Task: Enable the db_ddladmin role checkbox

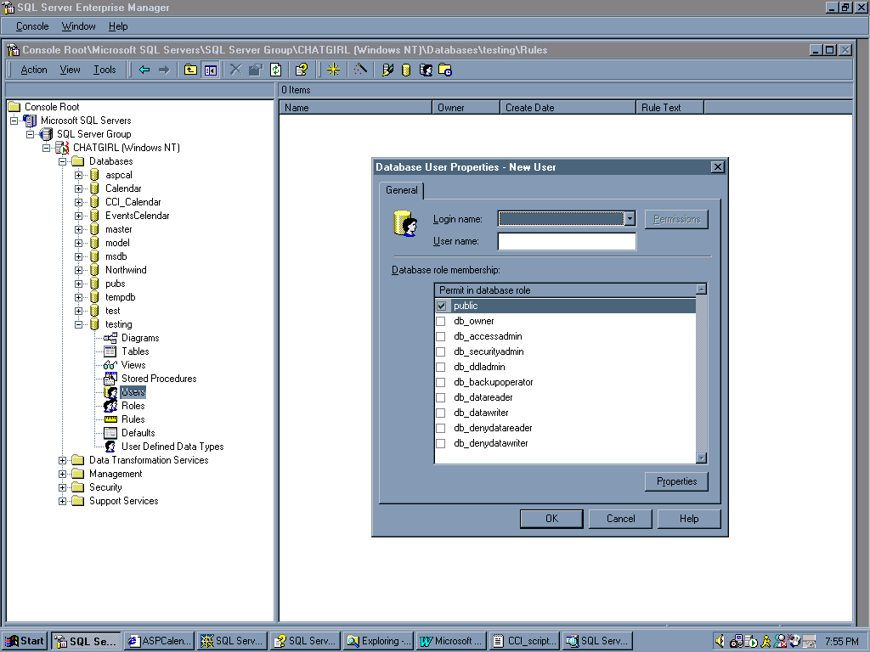Action: tap(441, 367)
